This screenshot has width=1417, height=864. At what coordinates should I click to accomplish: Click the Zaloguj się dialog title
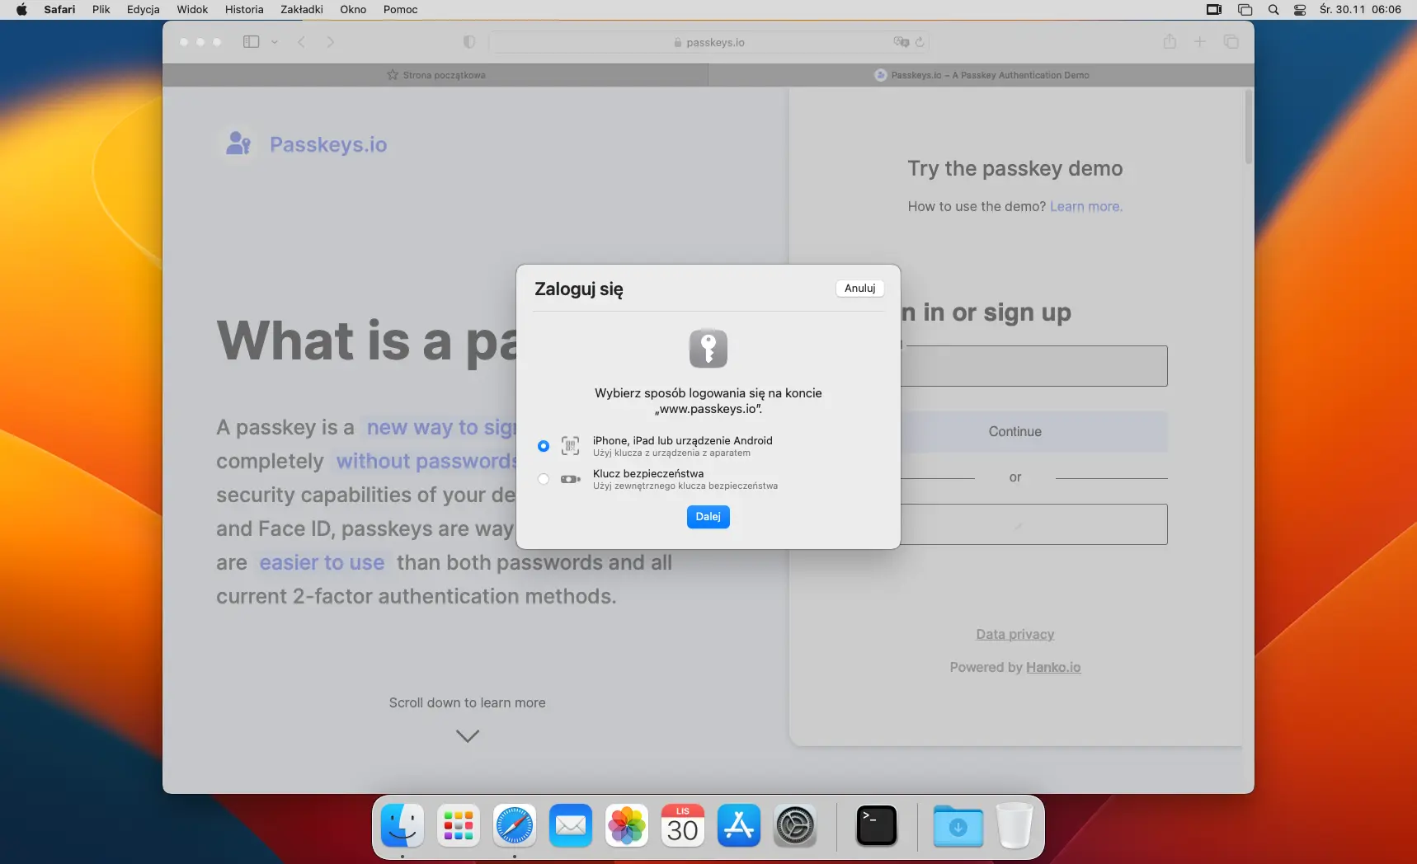coord(579,289)
